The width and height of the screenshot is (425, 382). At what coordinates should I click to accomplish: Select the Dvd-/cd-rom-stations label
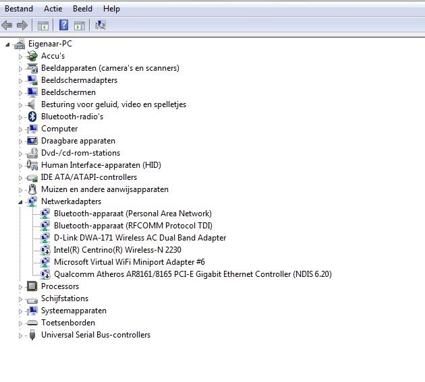click(80, 153)
